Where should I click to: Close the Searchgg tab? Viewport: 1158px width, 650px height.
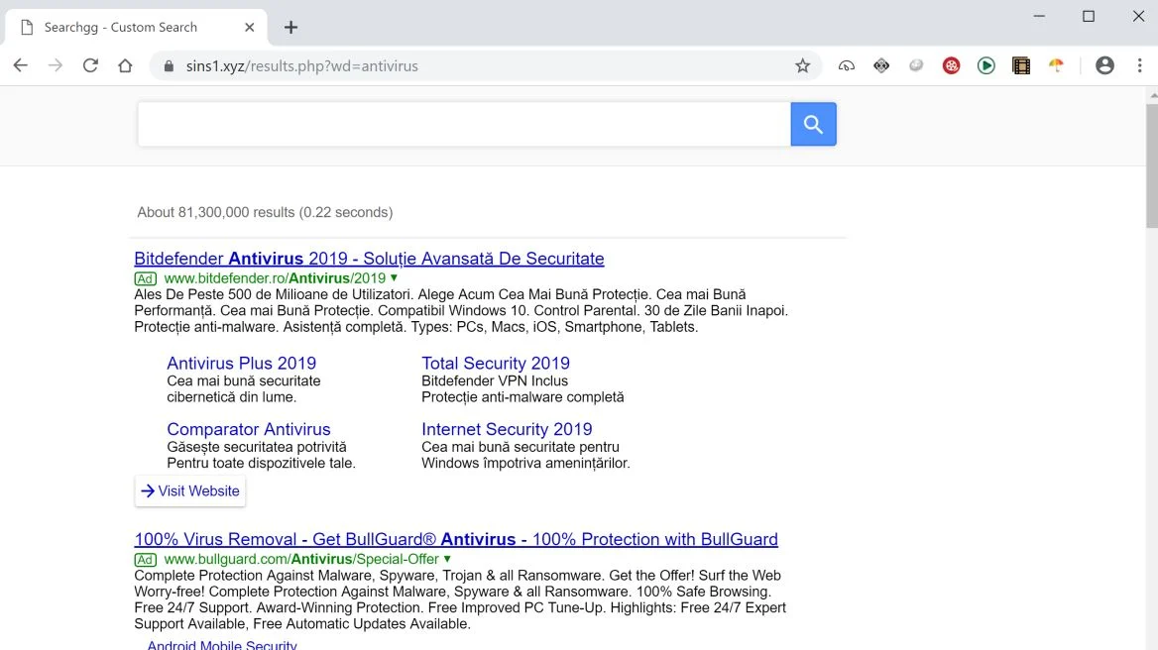tap(250, 28)
